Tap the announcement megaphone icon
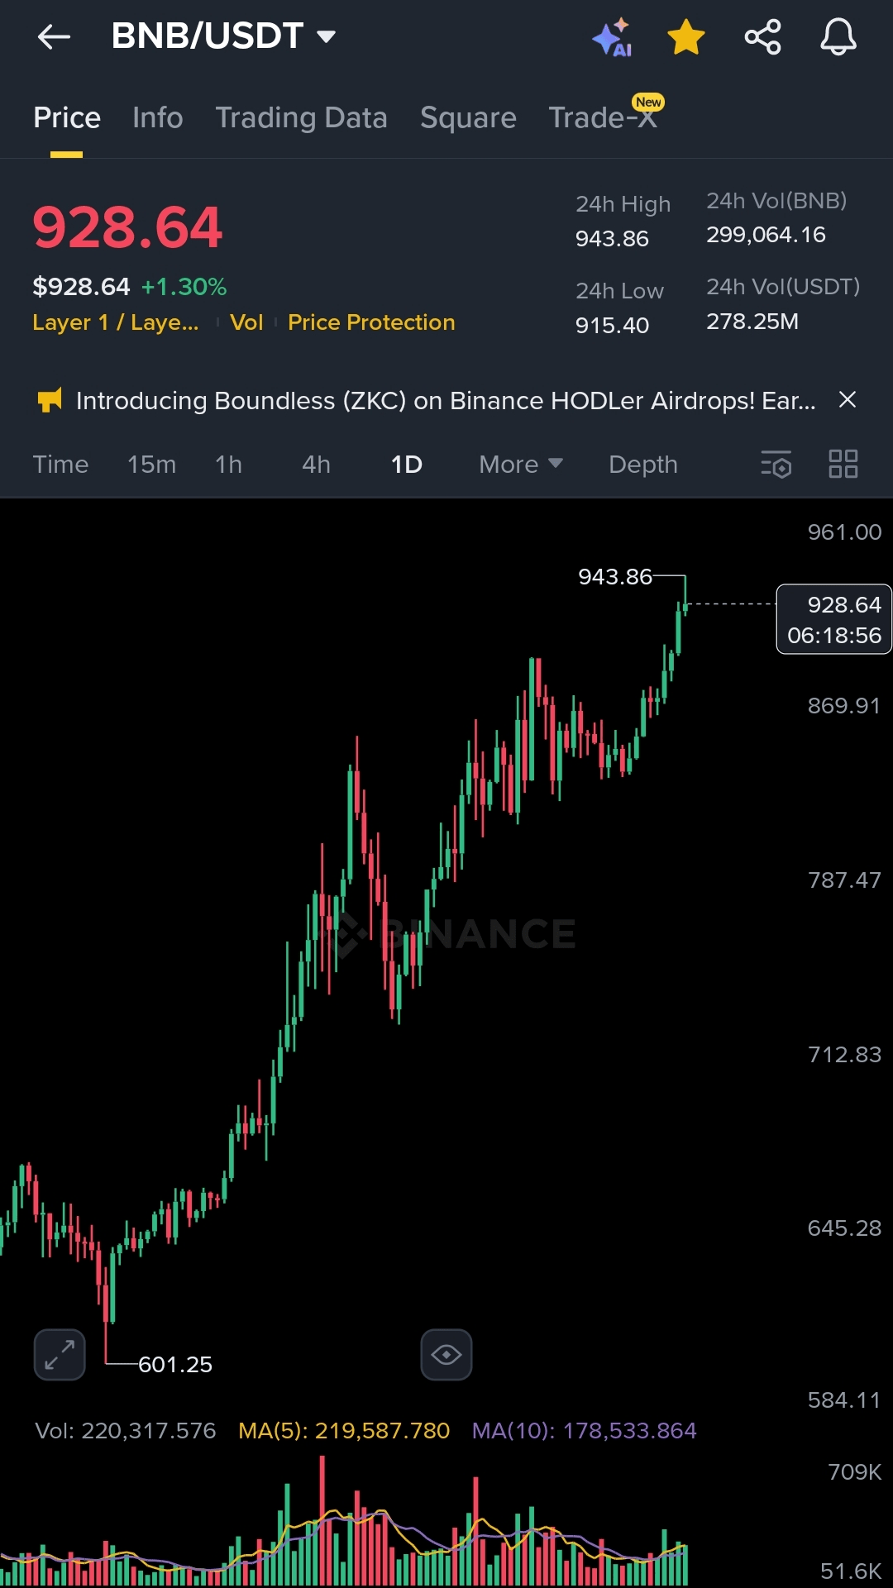 (50, 401)
